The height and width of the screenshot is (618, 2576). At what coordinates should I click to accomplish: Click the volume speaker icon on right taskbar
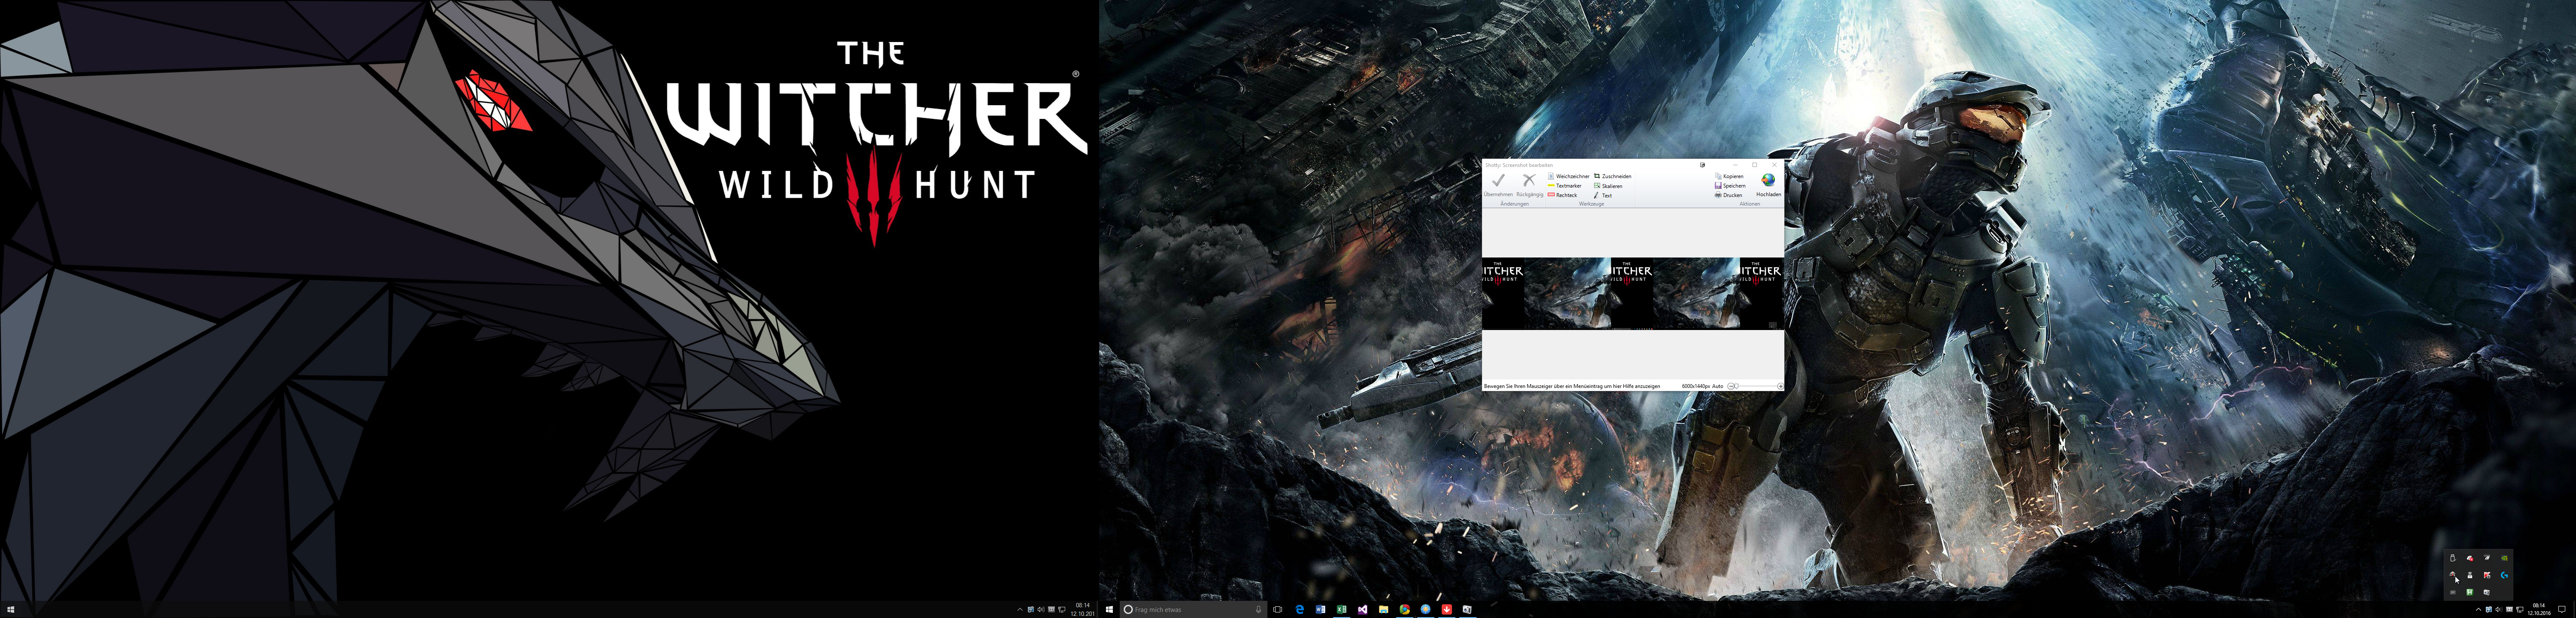pos(2499,609)
